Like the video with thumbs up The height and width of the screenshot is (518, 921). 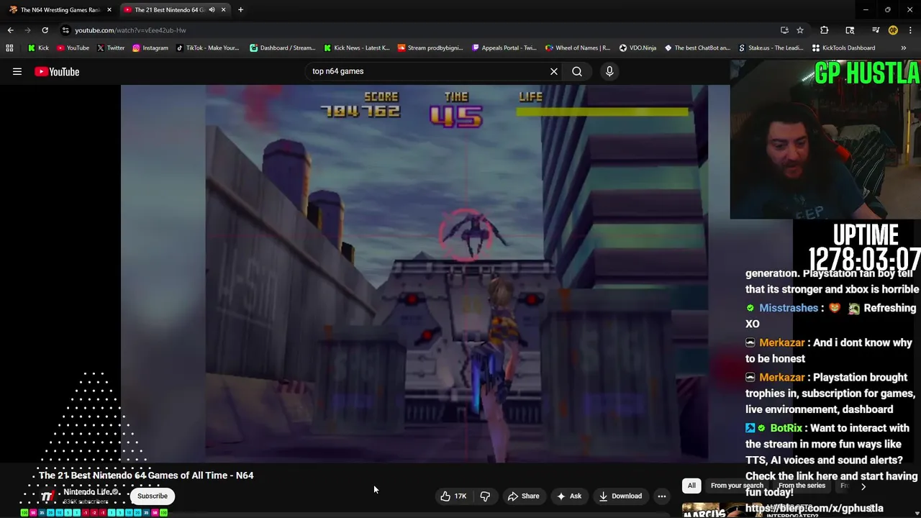coord(453,496)
